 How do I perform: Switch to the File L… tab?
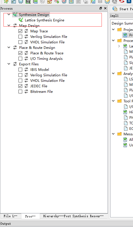[11, 216]
